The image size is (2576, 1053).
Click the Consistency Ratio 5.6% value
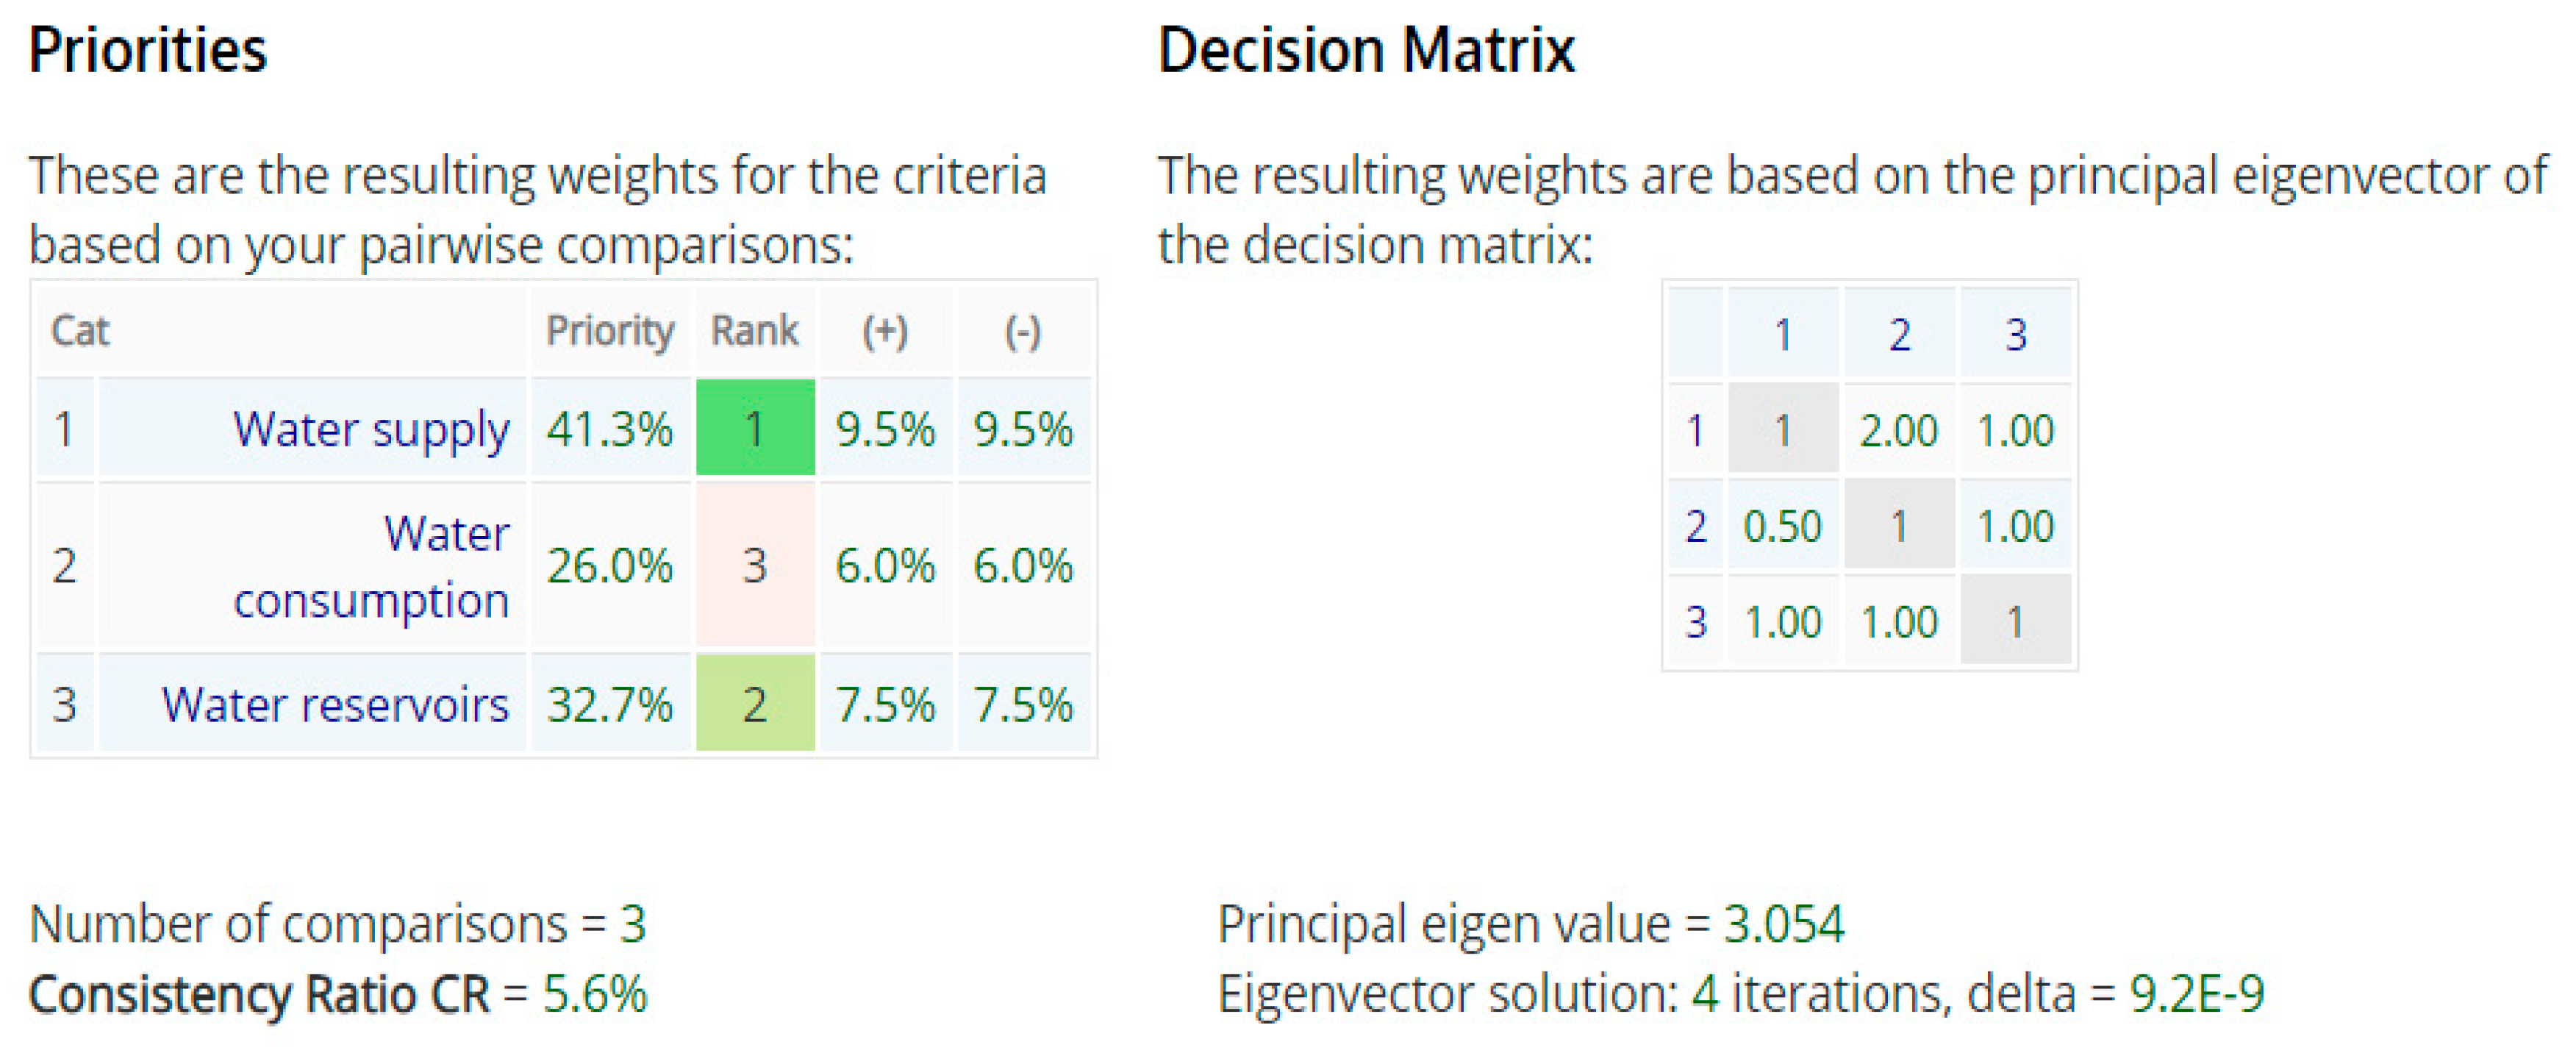pyautogui.click(x=594, y=994)
